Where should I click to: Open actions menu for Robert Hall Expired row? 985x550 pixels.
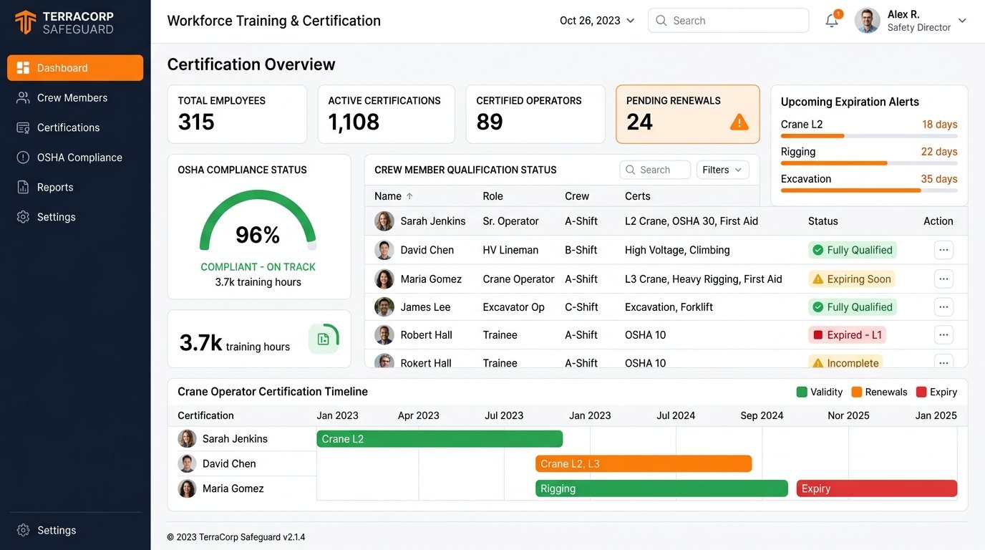click(943, 334)
